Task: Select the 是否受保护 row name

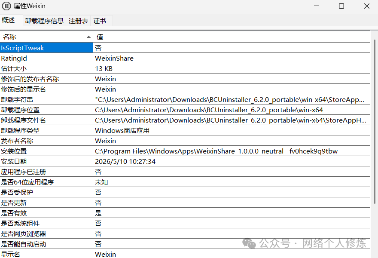Action: pyautogui.click(x=46, y=192)
